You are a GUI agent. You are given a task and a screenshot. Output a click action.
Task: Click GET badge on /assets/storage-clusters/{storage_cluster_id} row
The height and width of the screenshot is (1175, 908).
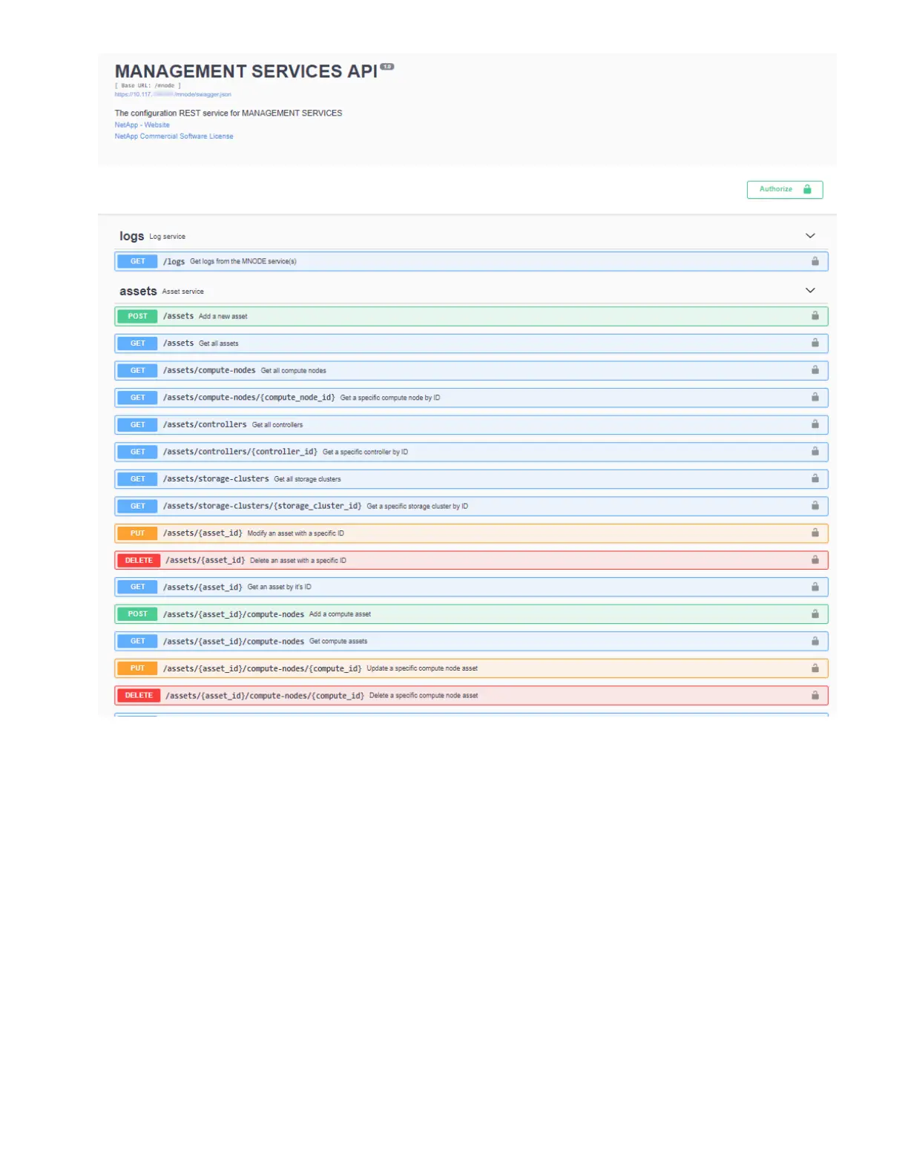(137, 506)
